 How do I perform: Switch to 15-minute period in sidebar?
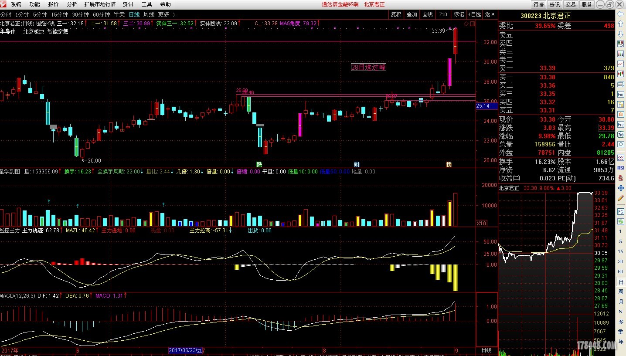(621, 251)
